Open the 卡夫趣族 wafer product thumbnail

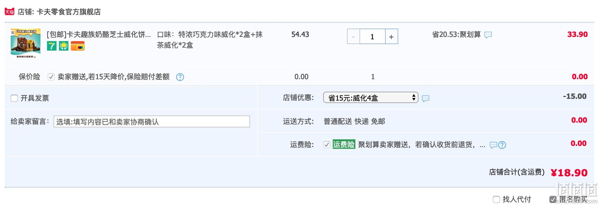coord(26,43)
